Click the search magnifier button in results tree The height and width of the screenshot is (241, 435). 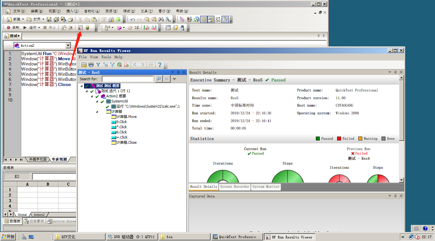[x=159, y=79]
